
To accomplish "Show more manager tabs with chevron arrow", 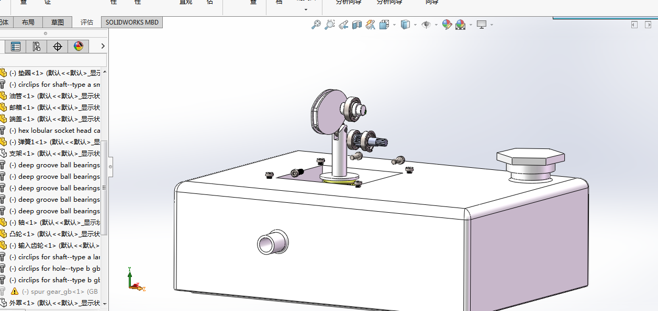I will pos(103,47).
